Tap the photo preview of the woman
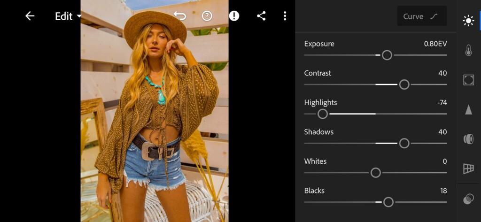 155,111
